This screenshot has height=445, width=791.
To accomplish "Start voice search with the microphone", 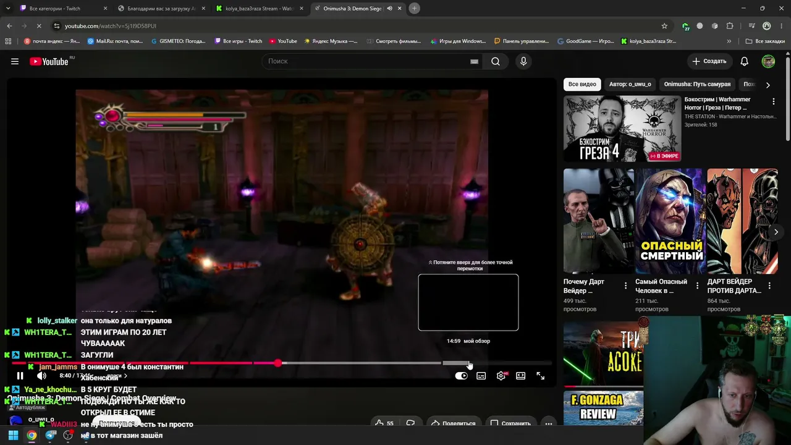I will point(523,61).
